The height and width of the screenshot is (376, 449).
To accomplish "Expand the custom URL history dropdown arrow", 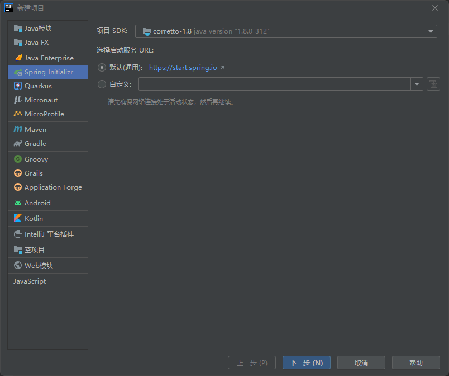I will (x=417, y=84).
